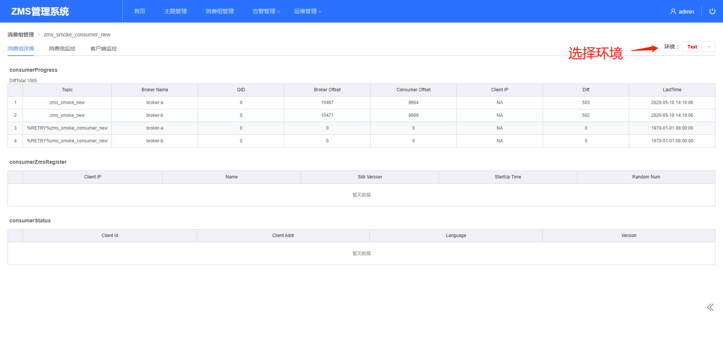The width and height of the screenshot is (723, 352).
Task: Select the Diff value 503
Action: point(586,103)
